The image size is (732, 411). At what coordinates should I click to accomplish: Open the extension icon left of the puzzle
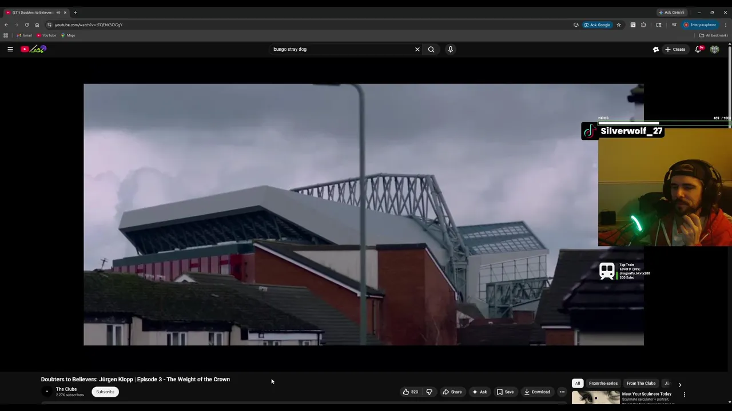coord(633,25)
